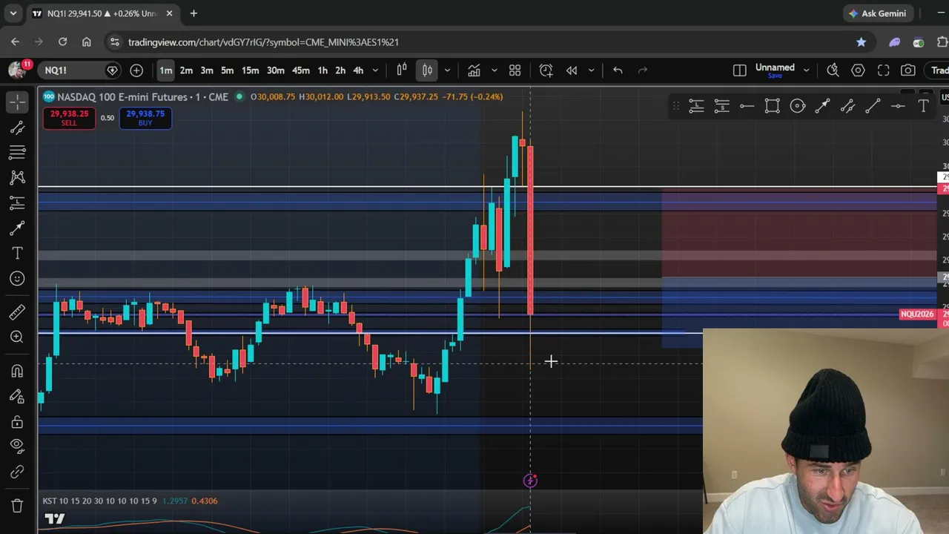949x534 pixels.
Task: Open the Fibonacci retracement tools
Action: click(17, 152)
